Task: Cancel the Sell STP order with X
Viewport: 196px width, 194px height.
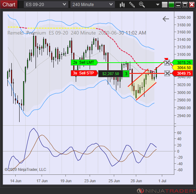Action: point(167,73)
